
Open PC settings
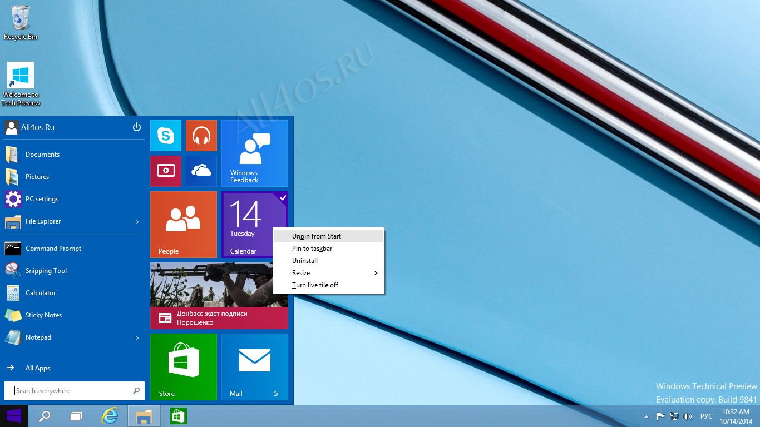(x=75, y=199)
